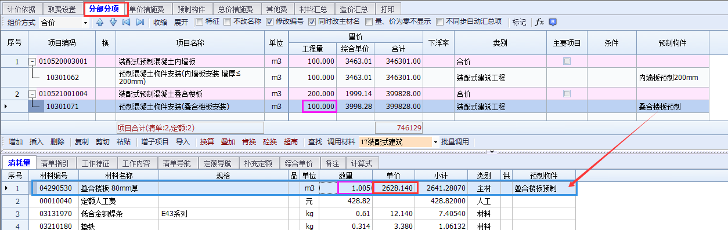Click the 标记 mark button
Screen dimensions: 728x230
[519, 22]
